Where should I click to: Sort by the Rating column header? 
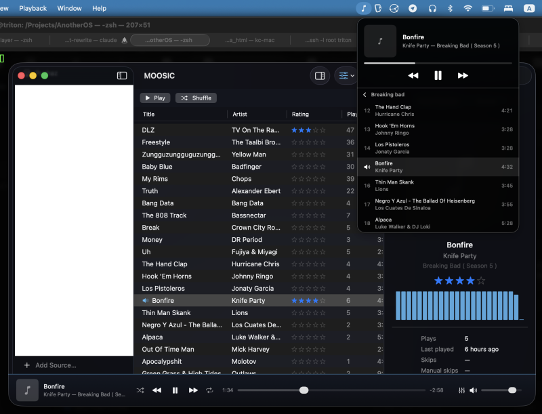click(x=300, y=114)
